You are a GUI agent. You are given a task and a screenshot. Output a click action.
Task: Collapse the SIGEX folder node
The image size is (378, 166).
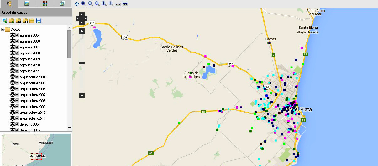(x=3, y=29)
